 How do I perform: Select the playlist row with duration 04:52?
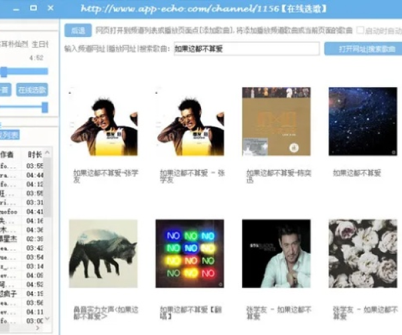click(x=22, y=285)
